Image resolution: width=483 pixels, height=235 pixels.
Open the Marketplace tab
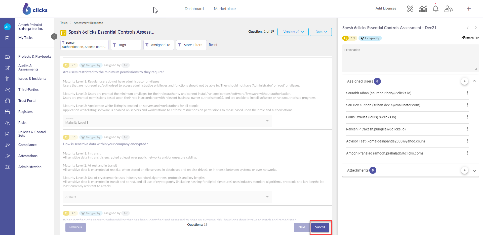coord(225,9)
